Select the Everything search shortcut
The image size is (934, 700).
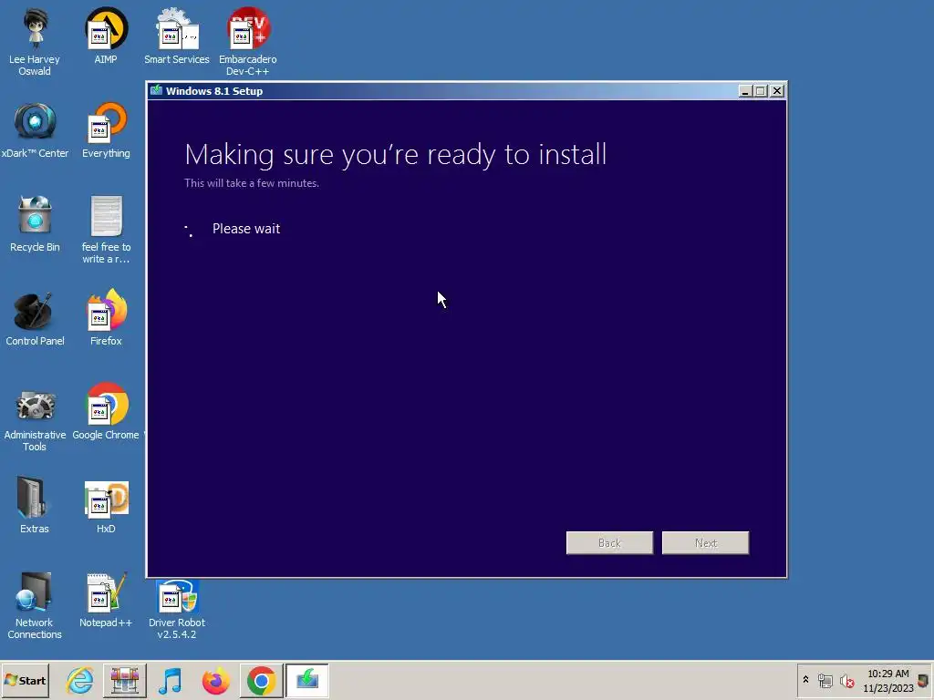(106, 129)
